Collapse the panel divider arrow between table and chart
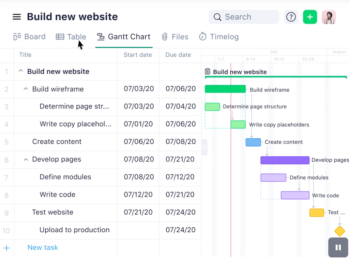The image size is (349, 258). [x=204, y=147]
